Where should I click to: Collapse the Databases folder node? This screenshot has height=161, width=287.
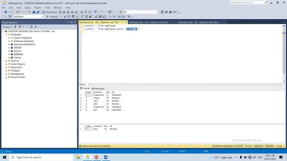(6, 34)
